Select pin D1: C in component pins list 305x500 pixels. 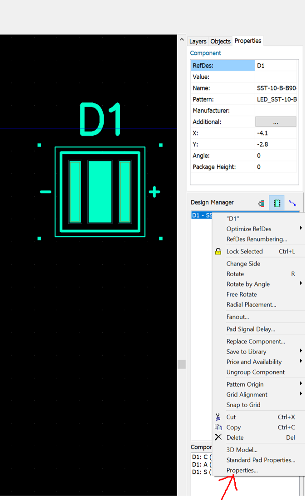pyautogui.click(x=202, y=457)
